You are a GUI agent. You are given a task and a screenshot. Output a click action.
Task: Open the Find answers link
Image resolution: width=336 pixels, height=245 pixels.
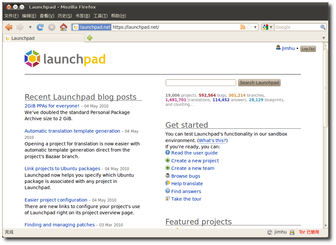186,191
